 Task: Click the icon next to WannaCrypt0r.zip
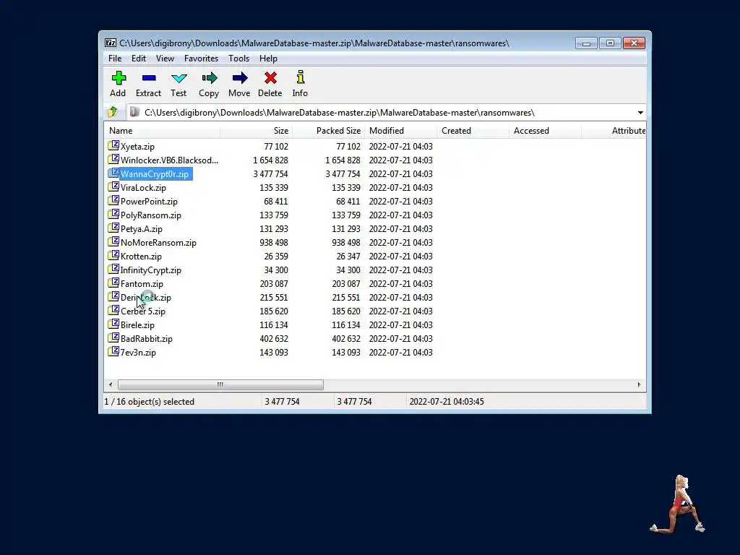tap(113, 173)
